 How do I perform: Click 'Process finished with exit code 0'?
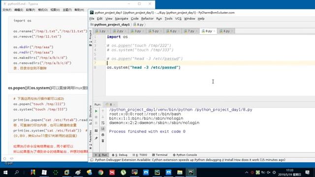click(x=147, y=131)
